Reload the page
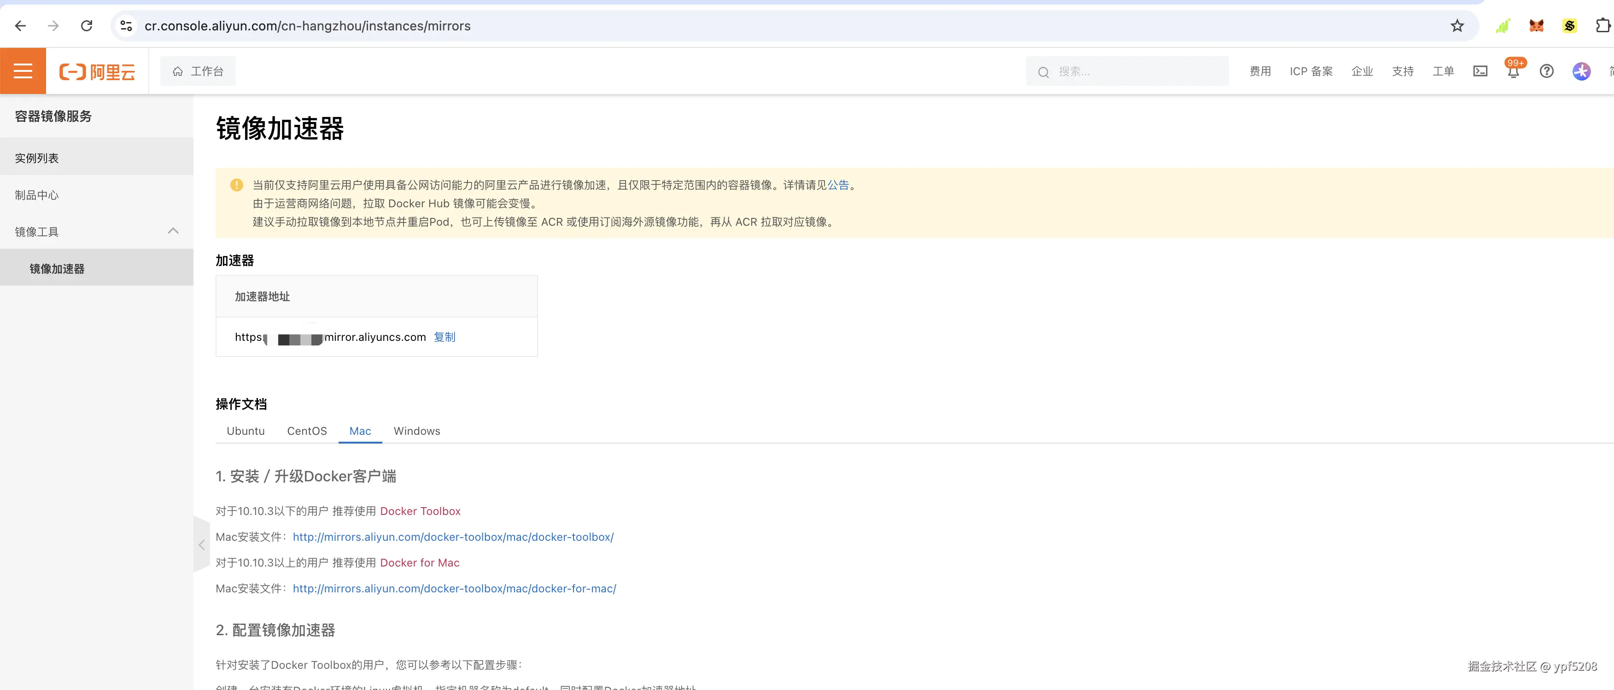 pos(87,26)
